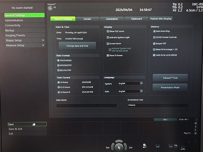
Task: Click Exit in the sidebar
Action: [28, 134]
